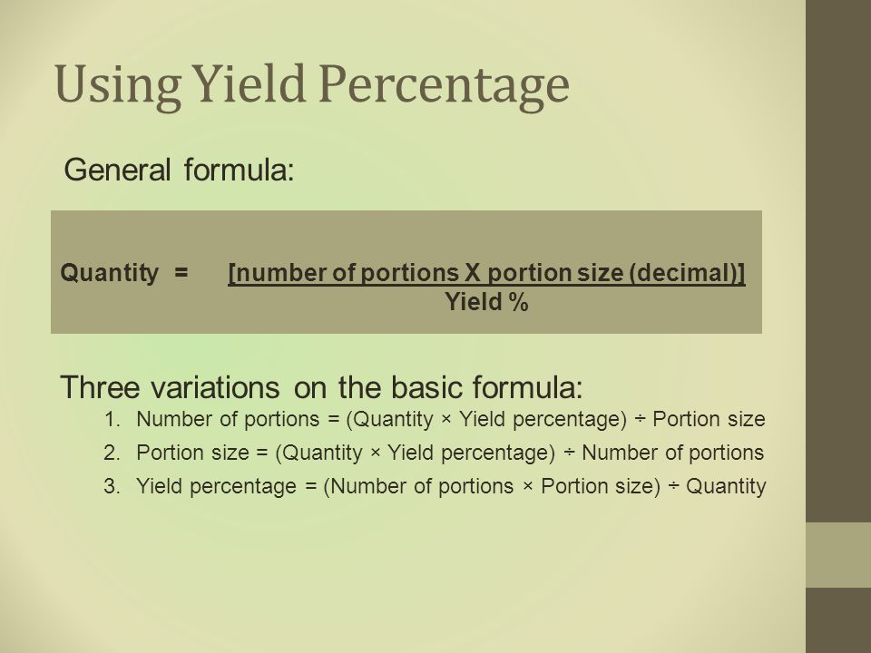This screenshot has width=871, height=653.
Task: Click the light tan block in right sidebar
Action: (x=838, y=555)
